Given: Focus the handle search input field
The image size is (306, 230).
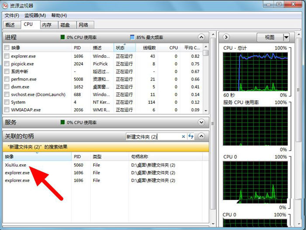Looking at the screenshot, I should pos(153,137).
